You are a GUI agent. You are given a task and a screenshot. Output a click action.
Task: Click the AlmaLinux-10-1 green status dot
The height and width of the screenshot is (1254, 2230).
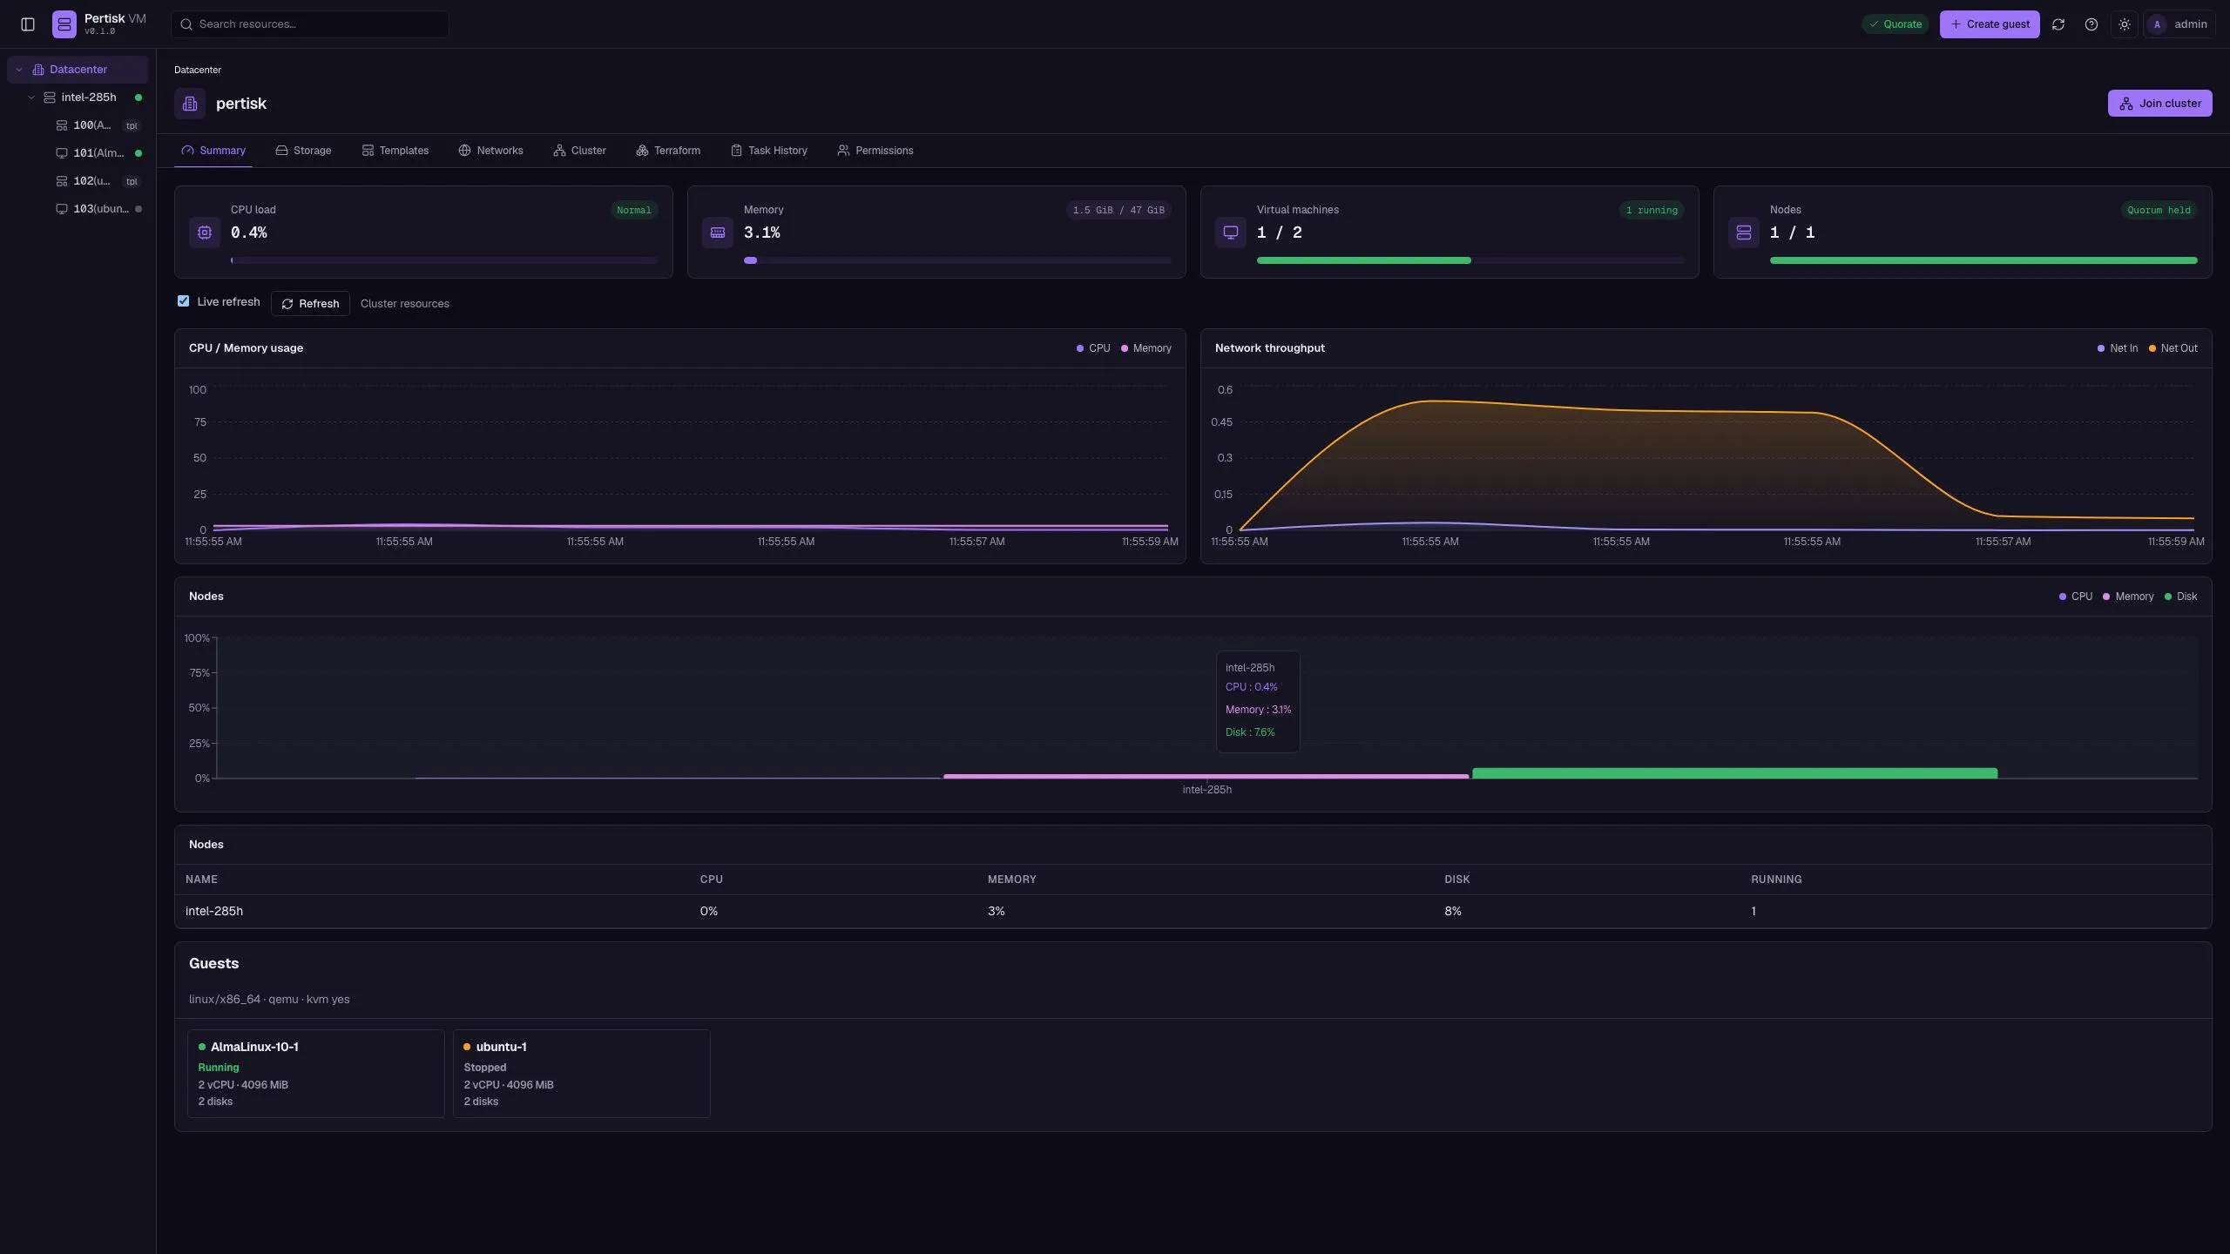click(x=202, y=1047)
